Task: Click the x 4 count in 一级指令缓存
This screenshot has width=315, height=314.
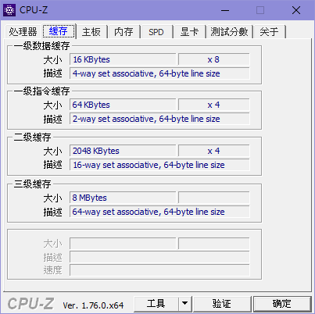Action: coord(213,105)
